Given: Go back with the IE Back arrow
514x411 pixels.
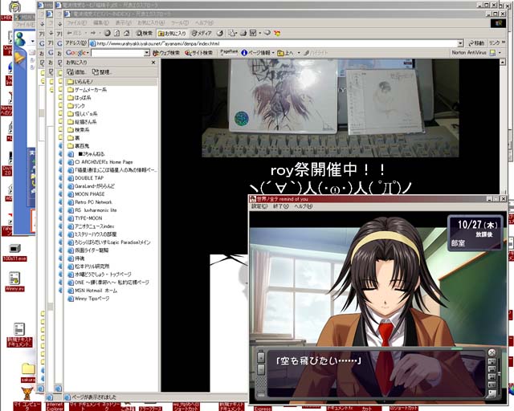Looking at the screenshot, I should pos(73,33).
